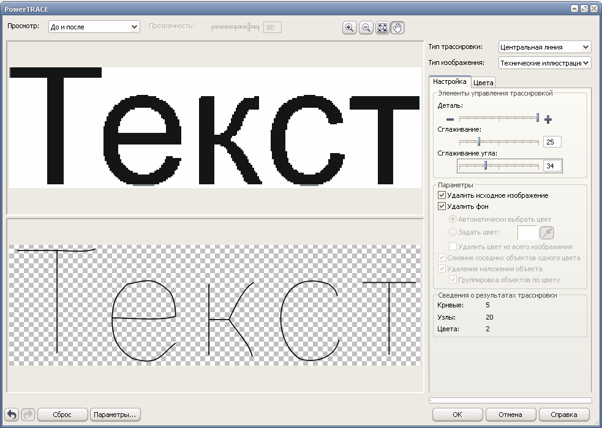Image resolution: width=602 pixels, height=428 pixels.
Task: Click the minus icon for Деталь
Action: tap(450, 119)
